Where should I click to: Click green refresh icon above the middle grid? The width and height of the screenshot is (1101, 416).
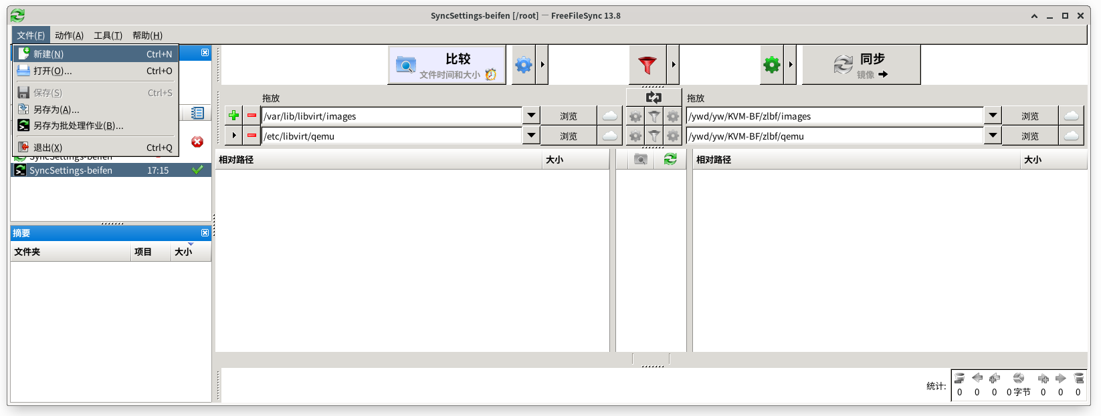click(x=670, y=159)
